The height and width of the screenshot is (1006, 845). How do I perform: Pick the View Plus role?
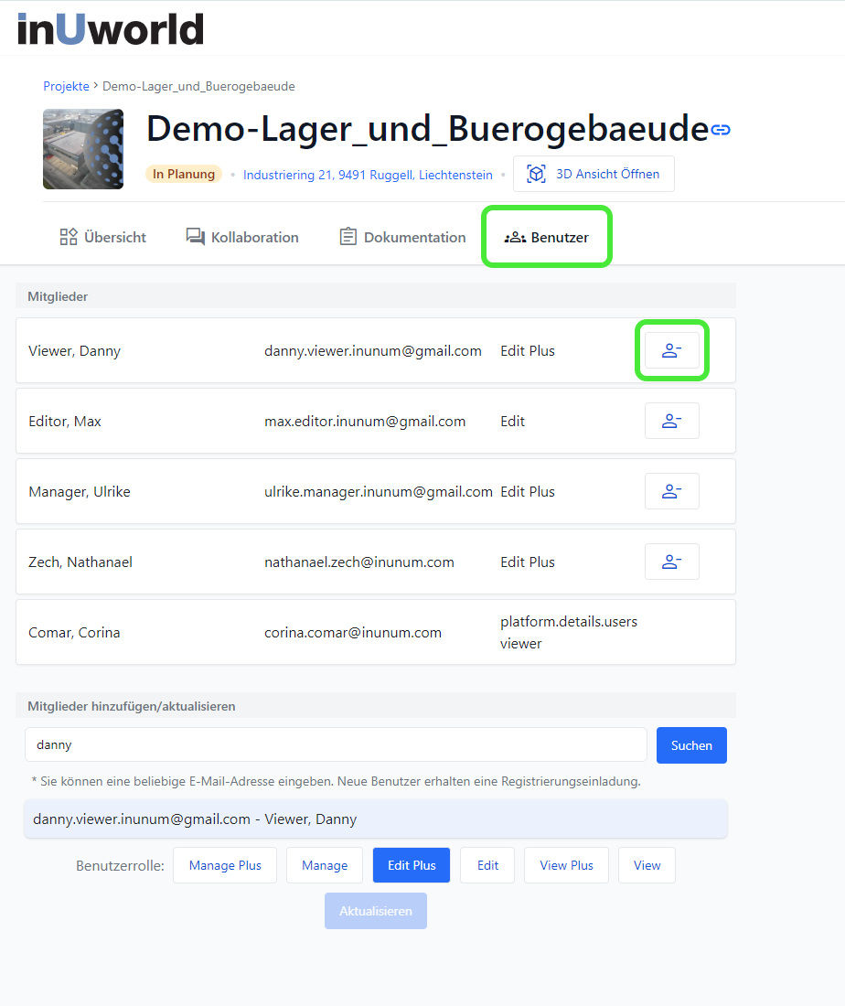(566, 865)
